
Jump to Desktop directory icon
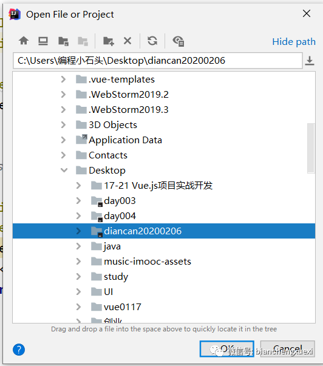[x=43, y=41]
